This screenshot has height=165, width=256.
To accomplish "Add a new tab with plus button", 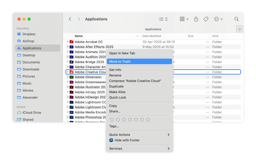I will click(240, 29).
